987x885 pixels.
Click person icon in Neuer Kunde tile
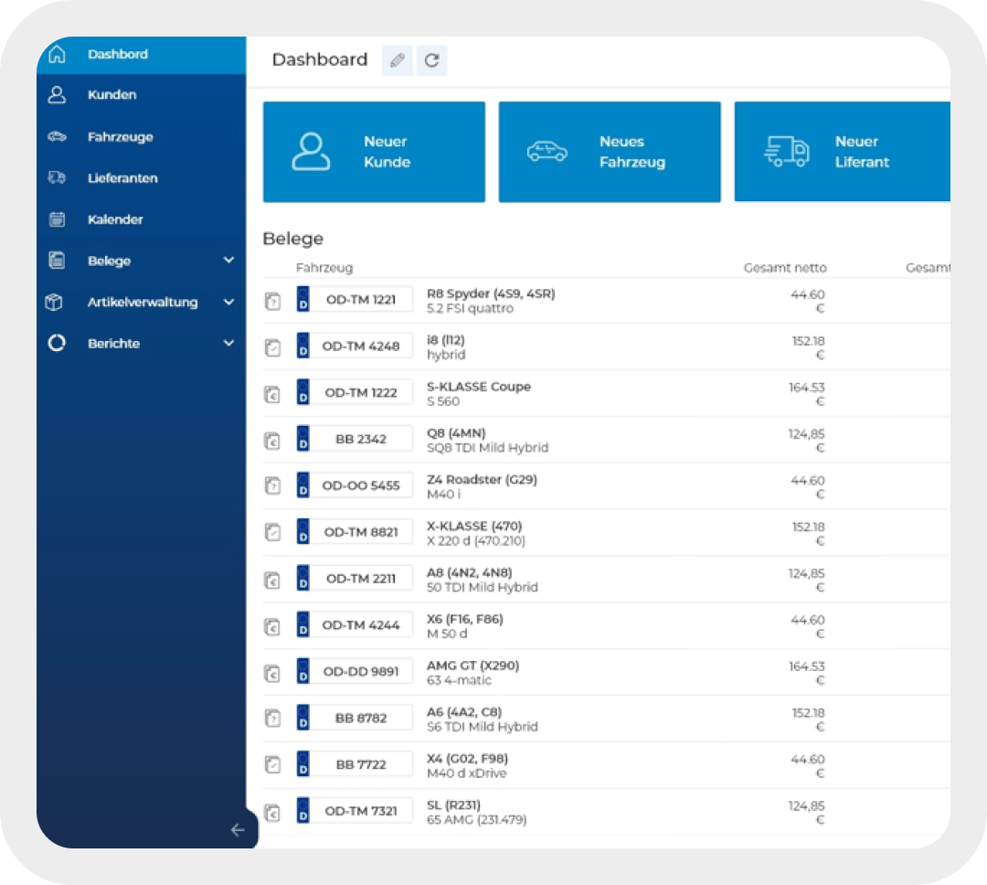tap(311, 151)
